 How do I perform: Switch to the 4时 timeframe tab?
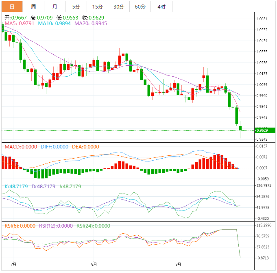click(161, 6)
